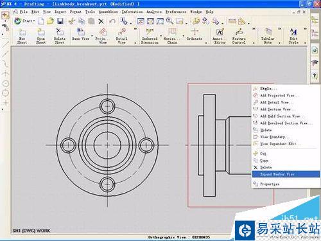Click the Delete Sheet tool
The width and height of the screenshot is (321, 241).
(60, 37)
